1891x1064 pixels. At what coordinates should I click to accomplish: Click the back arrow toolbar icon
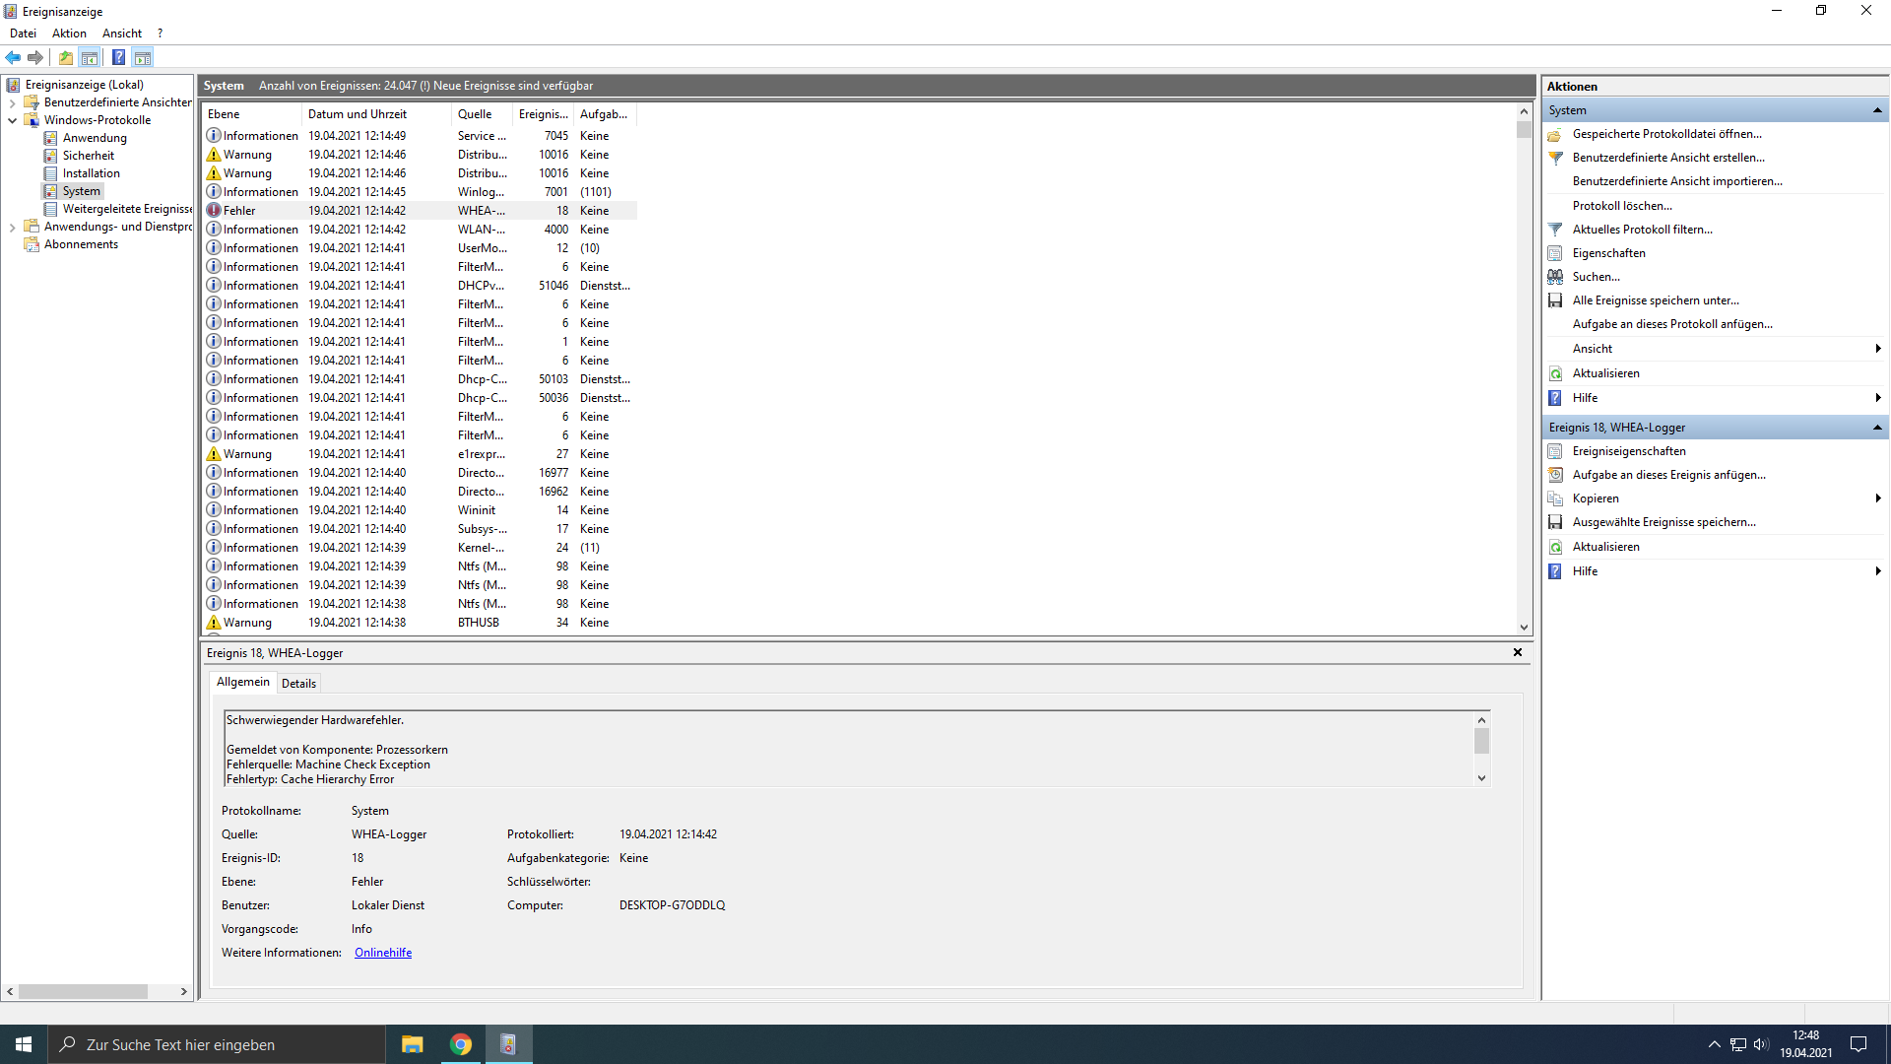(x=13, y=57)
